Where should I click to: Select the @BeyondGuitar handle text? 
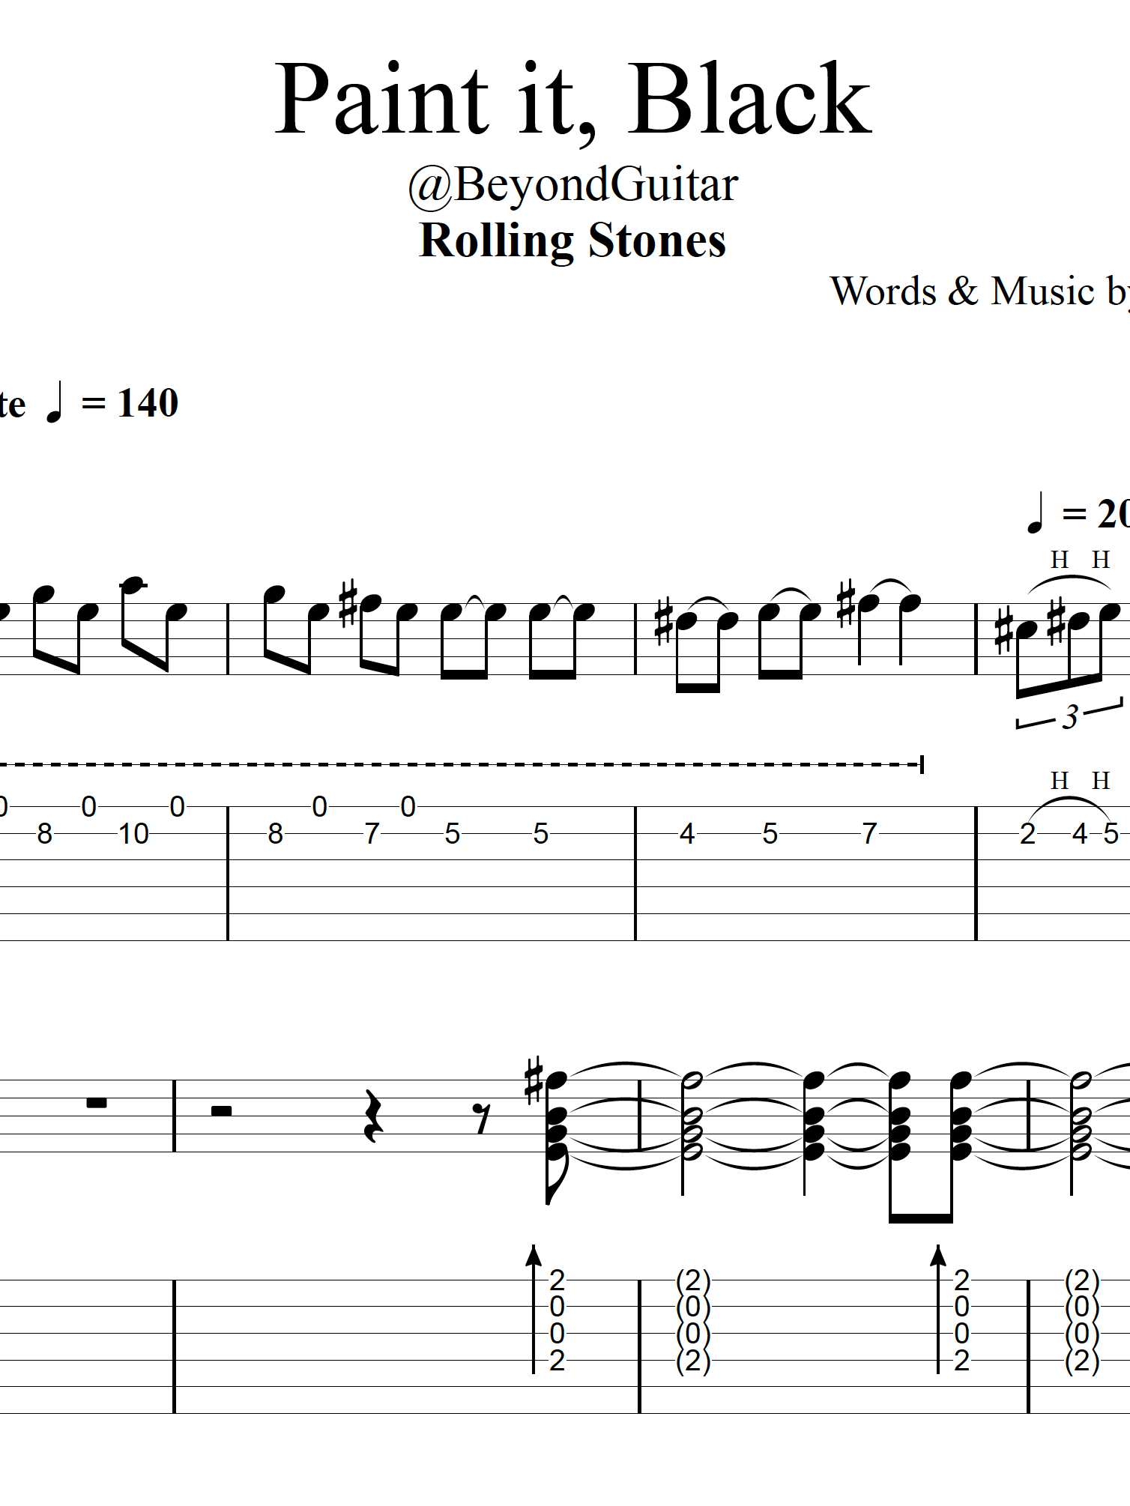(572, 184)
